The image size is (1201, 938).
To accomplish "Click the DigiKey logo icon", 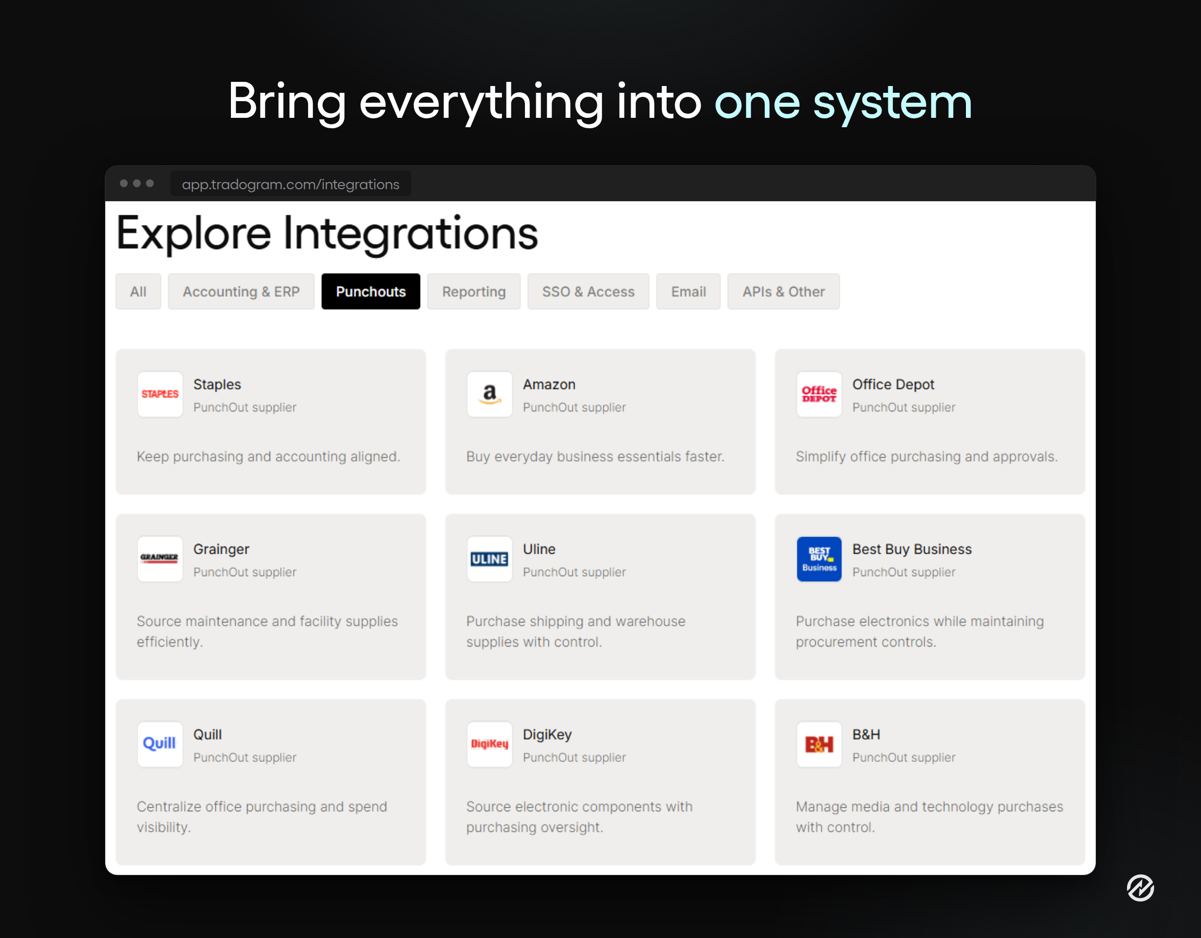I will point(489,744).
